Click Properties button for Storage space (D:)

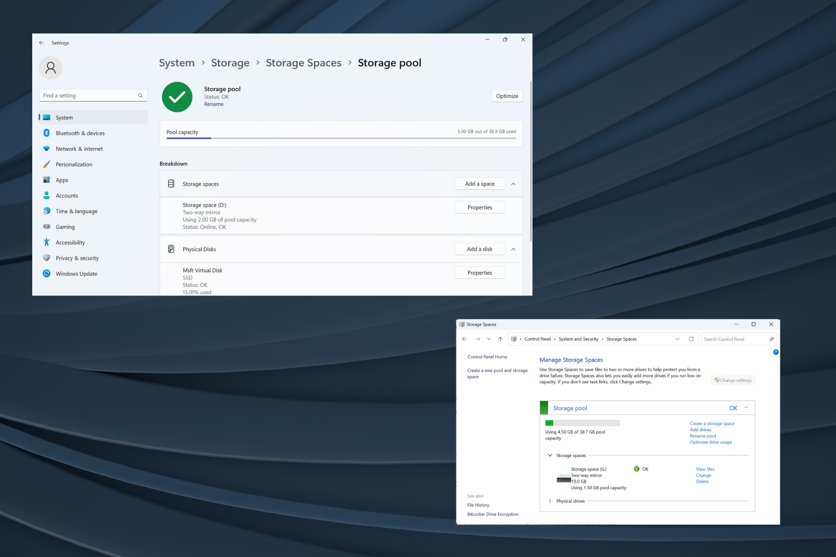click(479, 207)
